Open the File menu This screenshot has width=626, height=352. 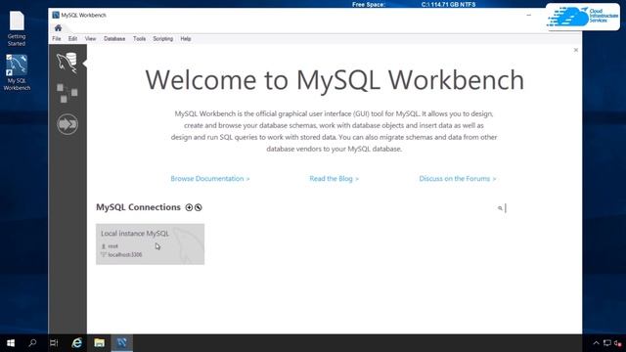pyautogui.click(x=57, y=39)
